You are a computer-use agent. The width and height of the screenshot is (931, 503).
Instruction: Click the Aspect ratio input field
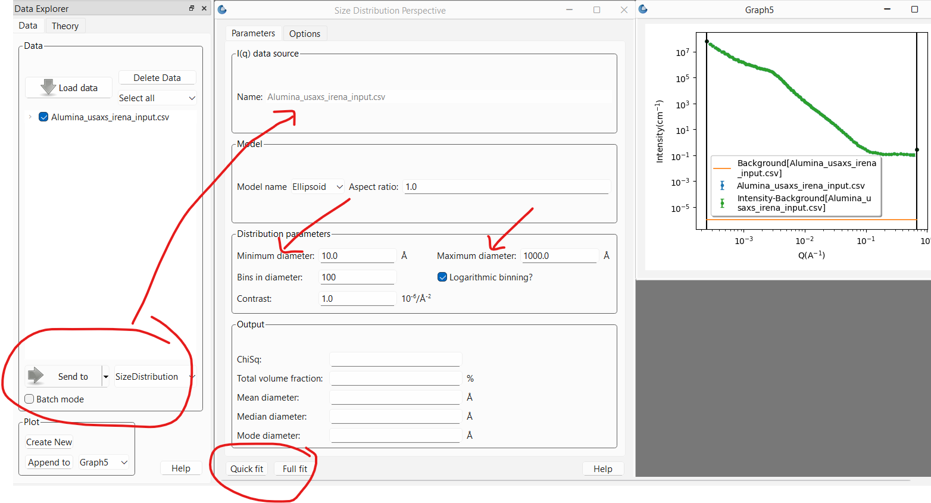click(x=506, y=186)
